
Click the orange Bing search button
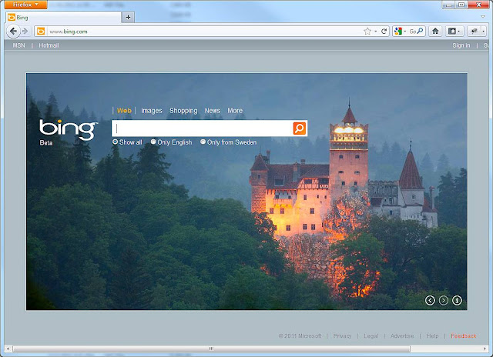pyautogui.click(x=299, y=128)
